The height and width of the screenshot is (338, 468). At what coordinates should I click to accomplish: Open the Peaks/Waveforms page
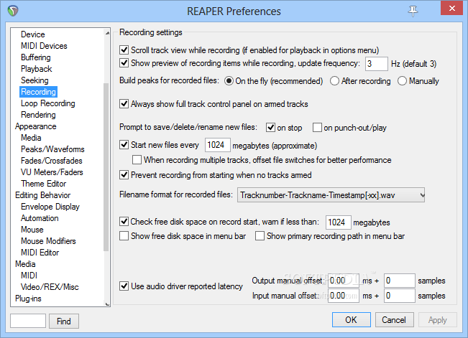[x=52, y=149]
